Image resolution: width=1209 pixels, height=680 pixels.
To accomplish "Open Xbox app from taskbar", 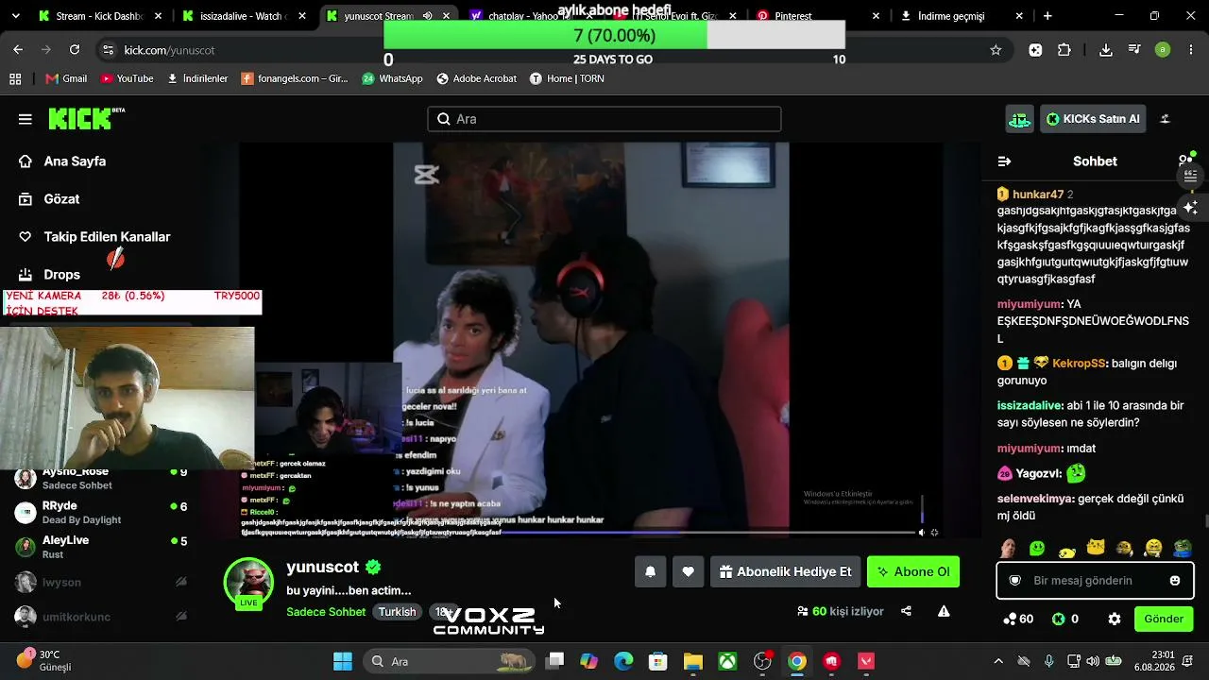I will [x=727, y=661].
